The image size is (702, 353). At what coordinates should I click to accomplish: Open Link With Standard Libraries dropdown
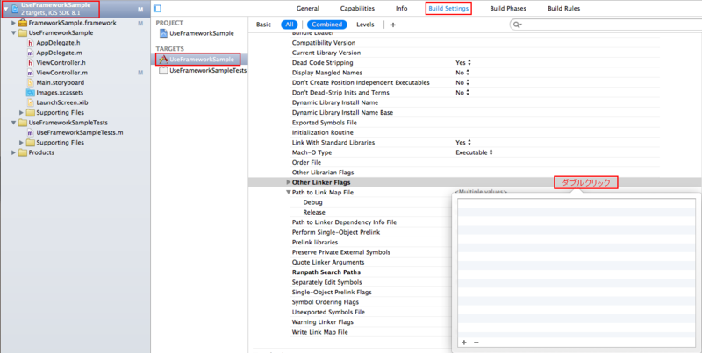pyautogui.click(x=463, y=143)
